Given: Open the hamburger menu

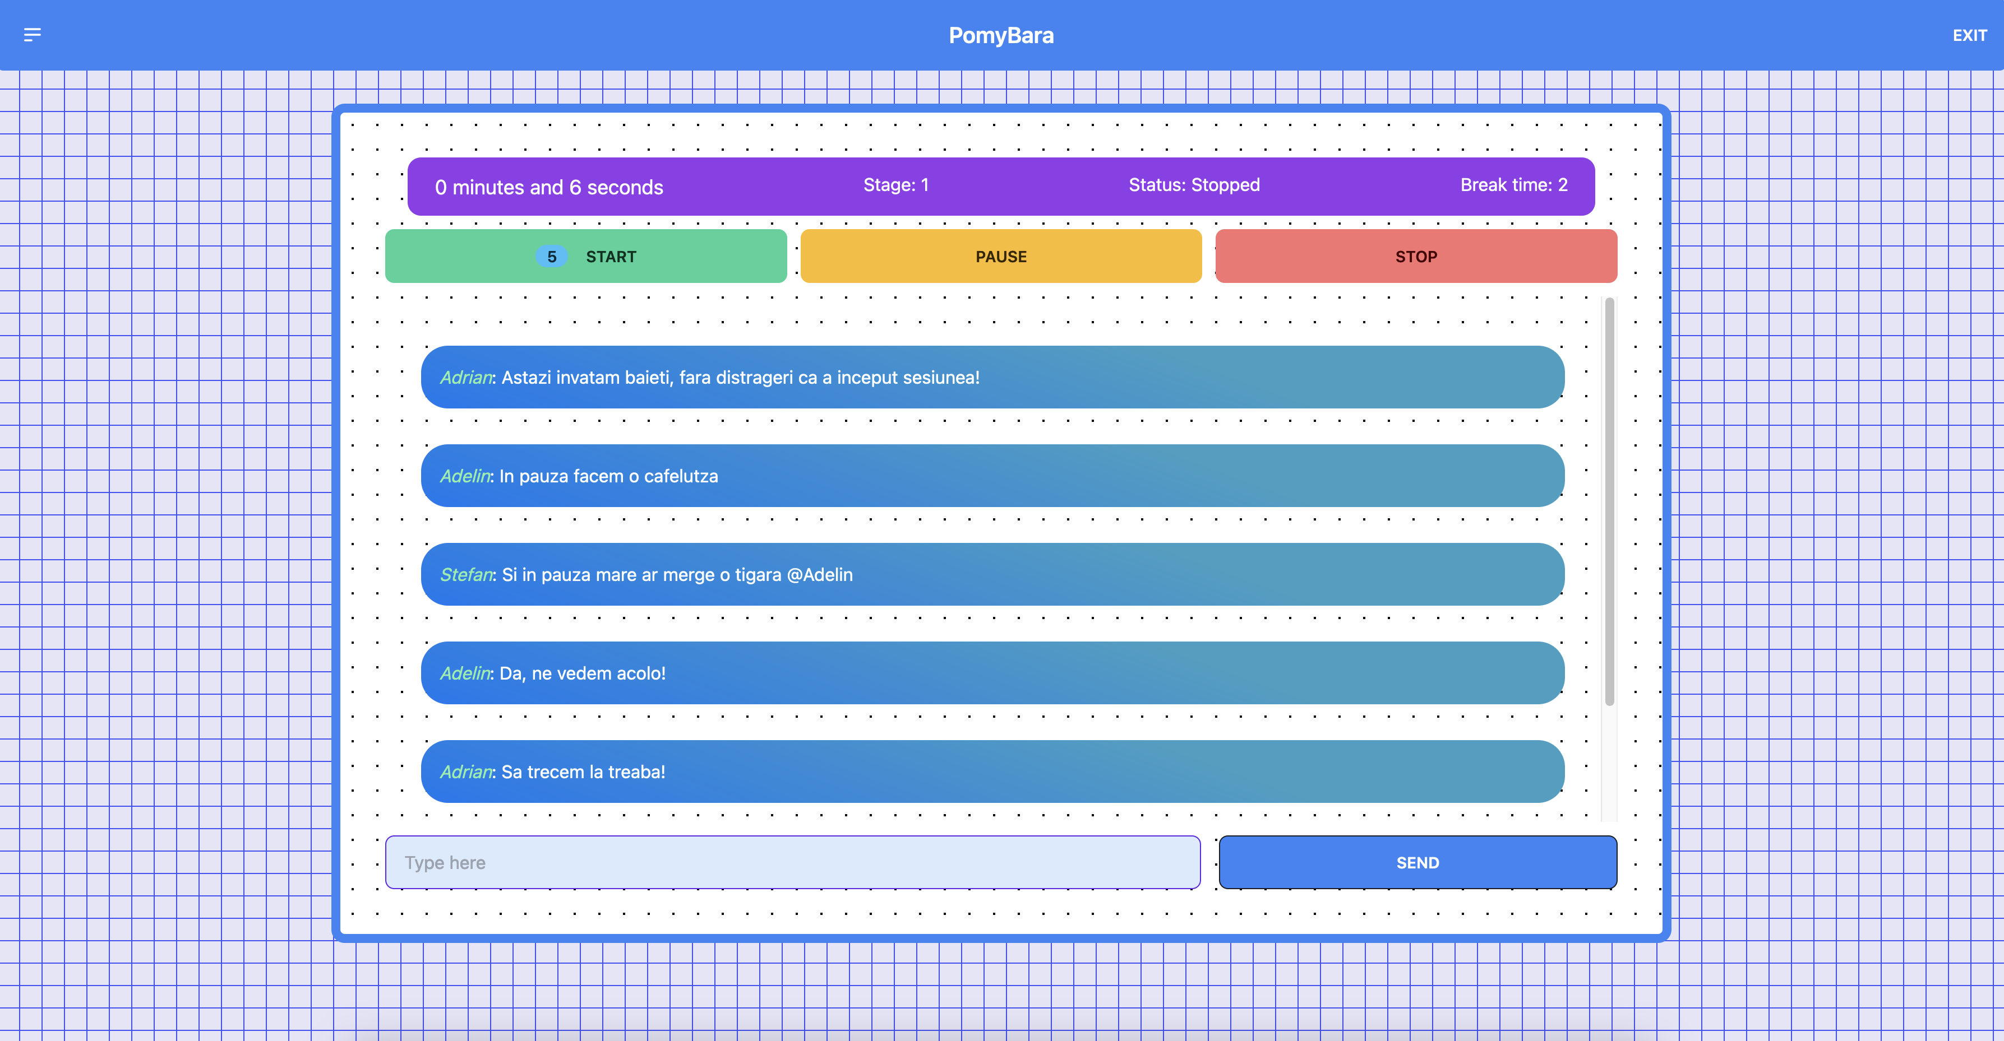Looking at the screenshot, I should (x=33, y=34).
